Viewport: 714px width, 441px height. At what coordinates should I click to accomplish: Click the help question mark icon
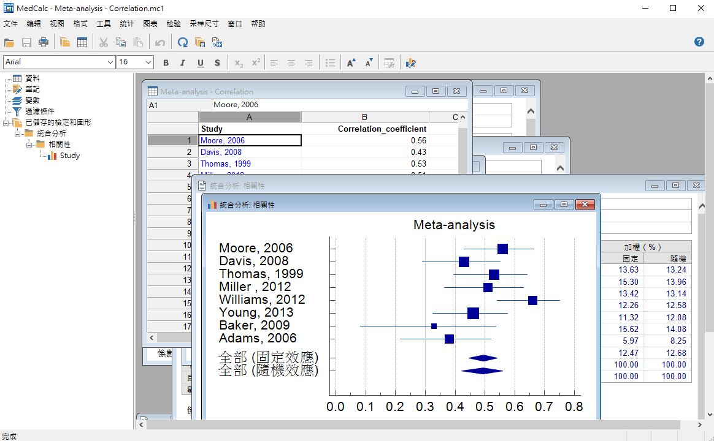(x=699, y=42)
